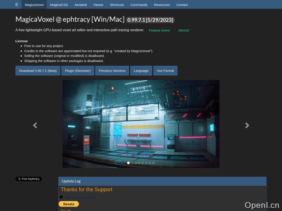Select the last carousel indicator dot
Viewport: 282px width, 211px height.
153,163
